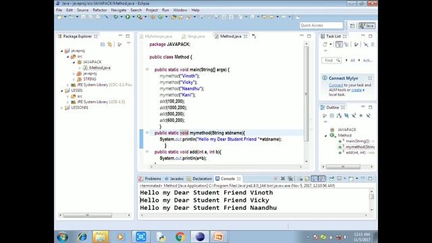The height and width of the screenshot is (243, 432).
Task: Click the Open Perspective button
Action: [x=352, y=26]
